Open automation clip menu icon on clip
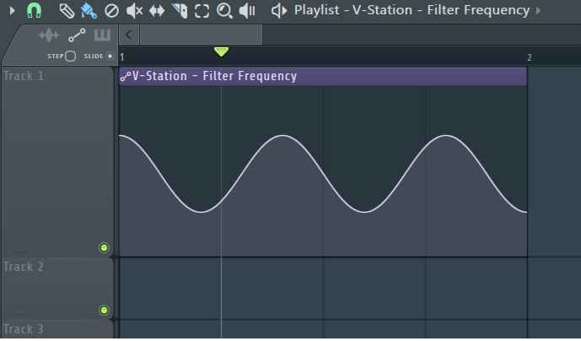The image size is (581, 341). point(126,77)
